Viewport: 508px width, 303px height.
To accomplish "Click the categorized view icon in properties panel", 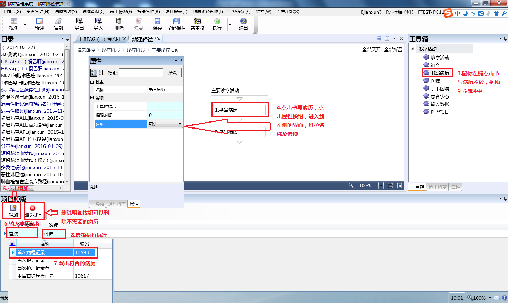I will [x=94, y=73].
